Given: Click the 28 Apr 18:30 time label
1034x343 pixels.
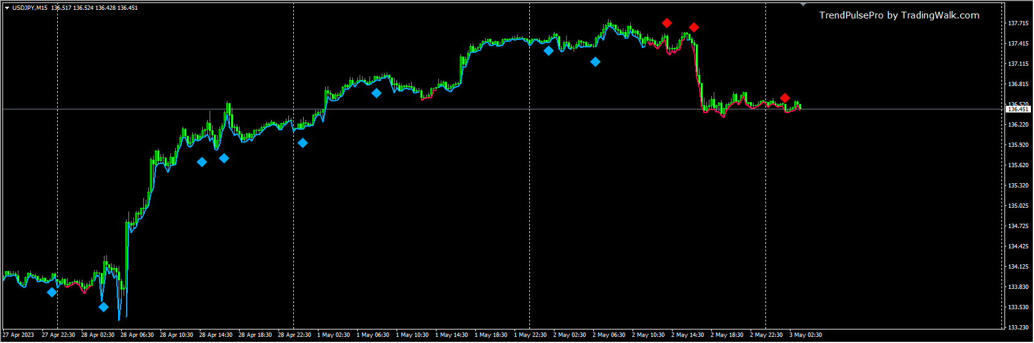Looking at the screenshot, I should [x=255, y=335].
